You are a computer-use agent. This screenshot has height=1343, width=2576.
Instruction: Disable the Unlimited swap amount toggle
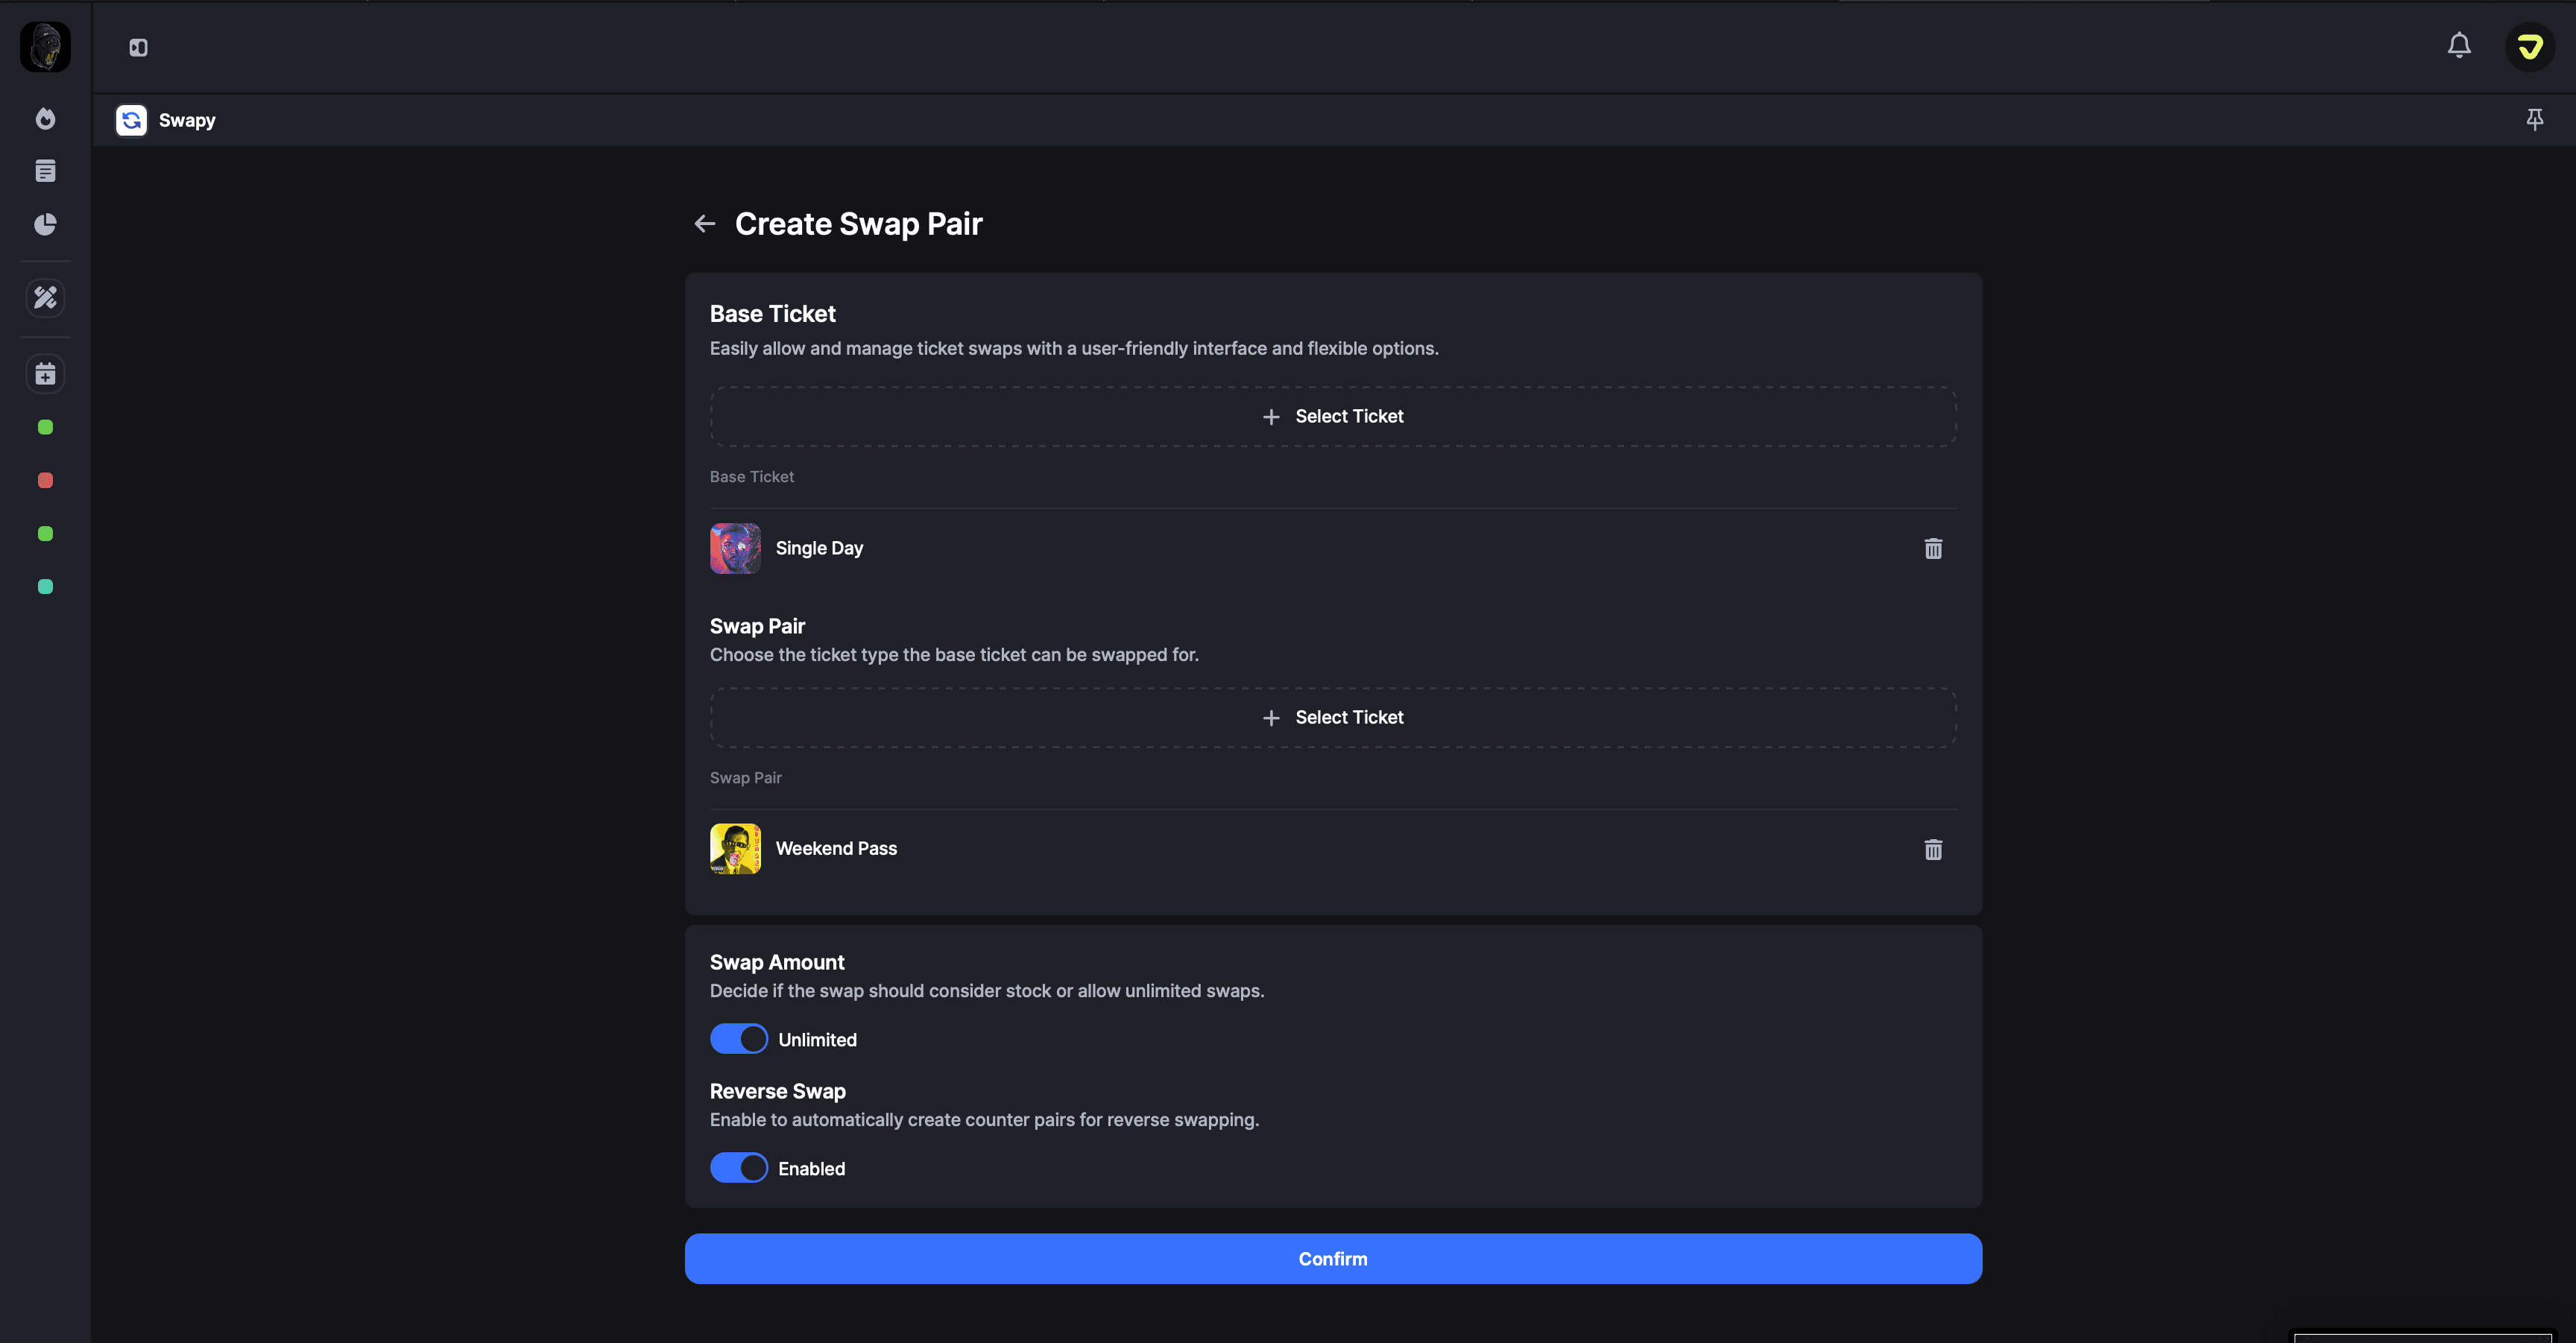pos(739,1039)
